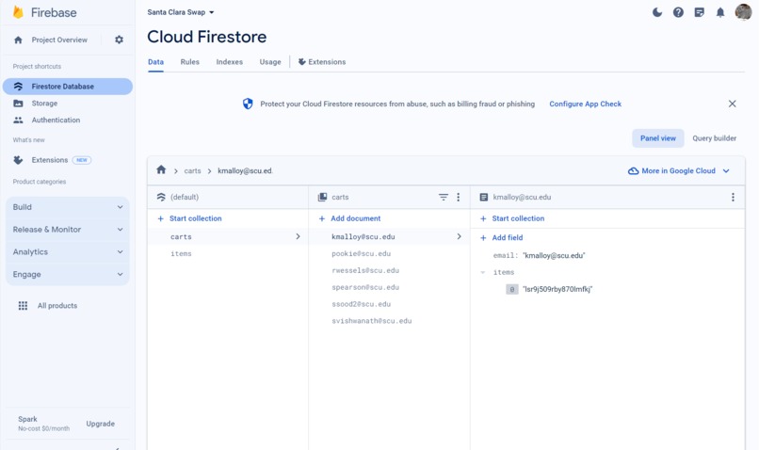
Task: Click the carts breadcrumb link
Action: (192, 170)
